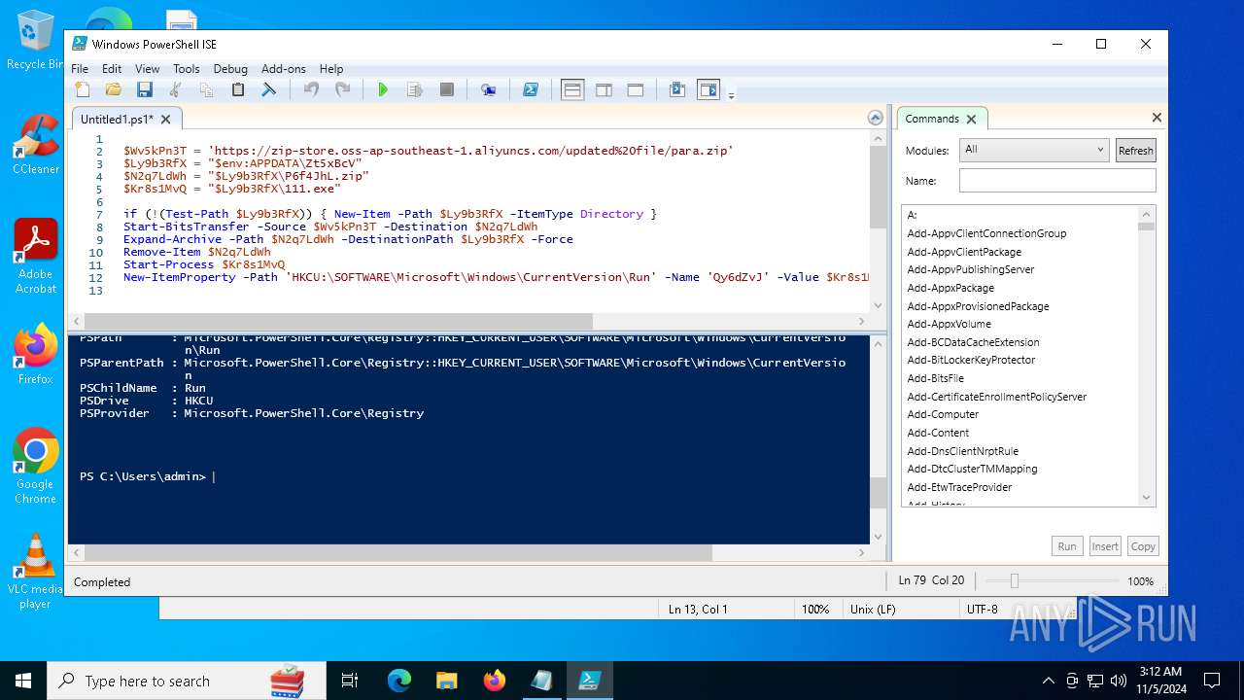Open the Modules dropdown

[1034, 150]
